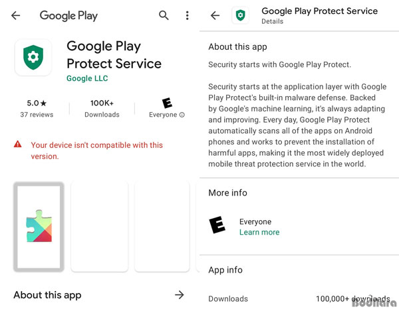Tap the Everyone info circle icon

[x=182, y=115]
